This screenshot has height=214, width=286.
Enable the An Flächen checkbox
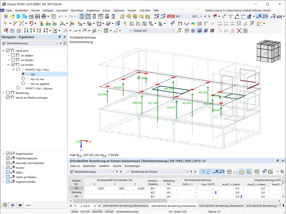pos(13,60)
